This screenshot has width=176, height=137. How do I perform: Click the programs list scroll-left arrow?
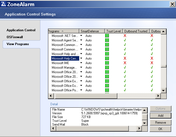tap(51, 96)
